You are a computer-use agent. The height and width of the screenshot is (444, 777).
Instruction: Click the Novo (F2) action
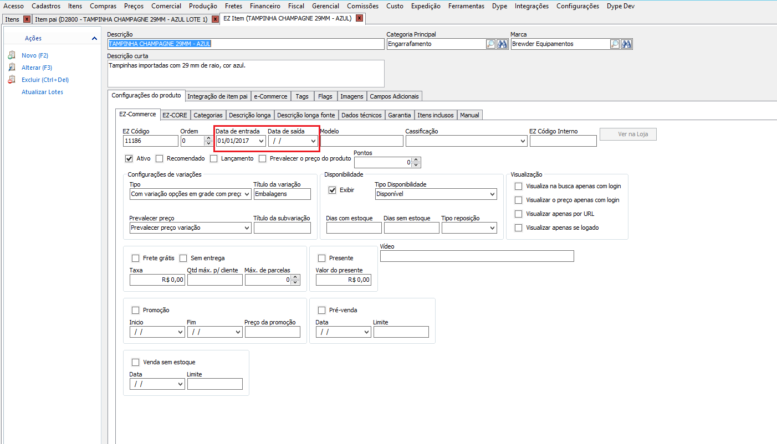tap(36, 55)
